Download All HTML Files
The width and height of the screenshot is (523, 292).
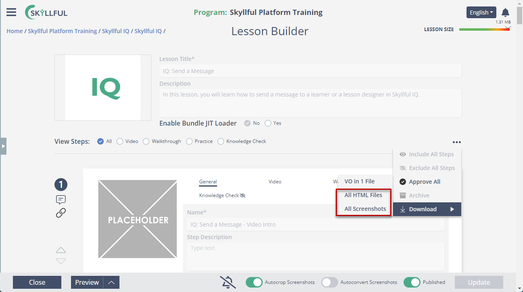364,195
